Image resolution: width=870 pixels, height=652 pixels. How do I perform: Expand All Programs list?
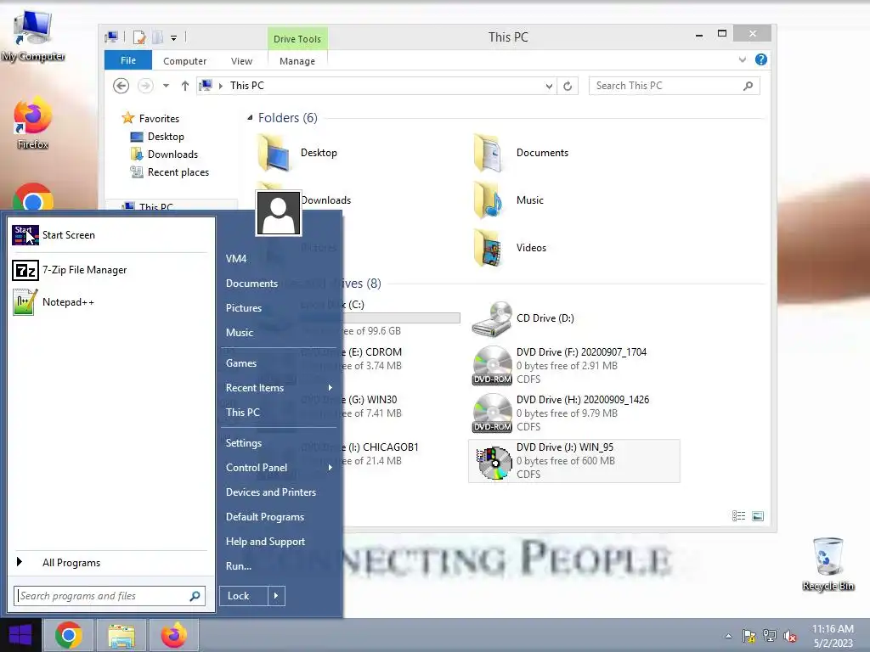click(x=110, y=563)
